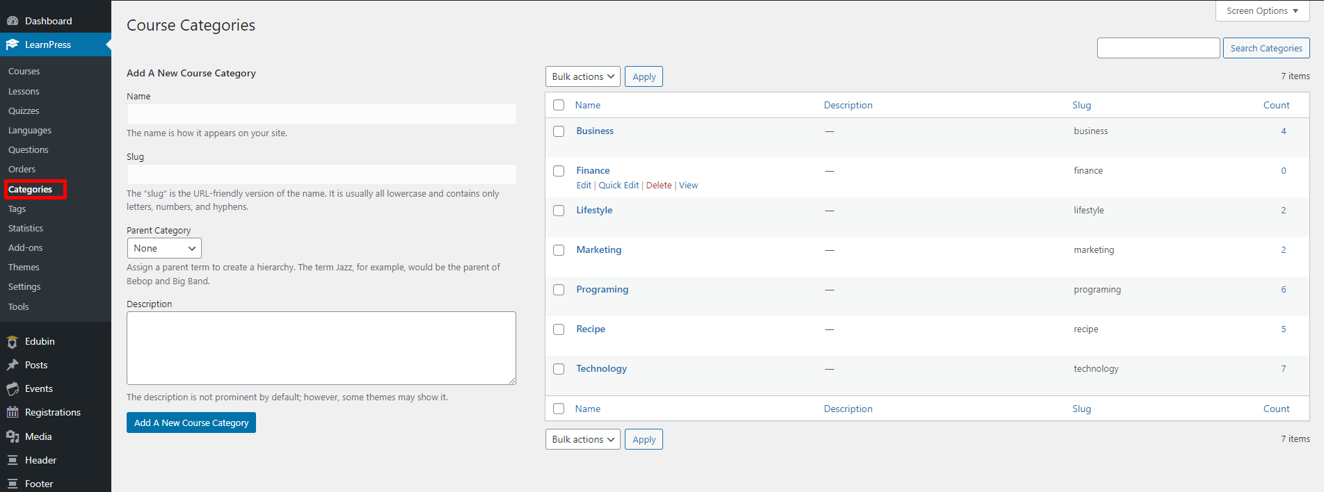Click the Media library icon
This screenshot has height=492, width=1324.
pos(13,436)
